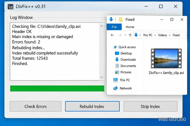Click the green progress bar
Viewport: 190px width, 126px height.
[57, 88]
